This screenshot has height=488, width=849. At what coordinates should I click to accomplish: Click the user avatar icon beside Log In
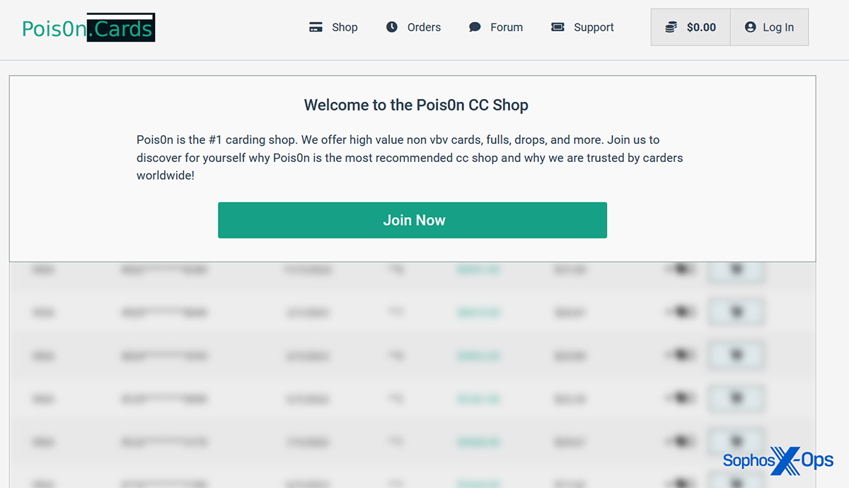pos(750,27)
